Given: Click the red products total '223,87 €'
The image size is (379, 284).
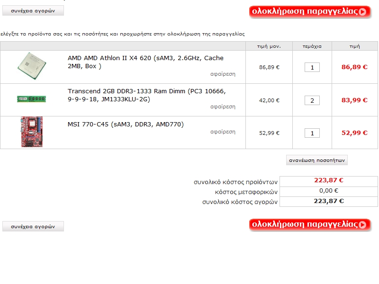Looking at the screenshot, I should tap(329, 180).
